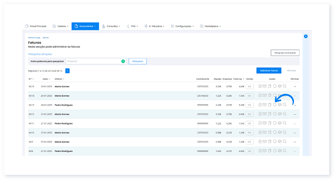
Task: Convert invoice IV/15 circular arrows icon
Action: (275, 86)
